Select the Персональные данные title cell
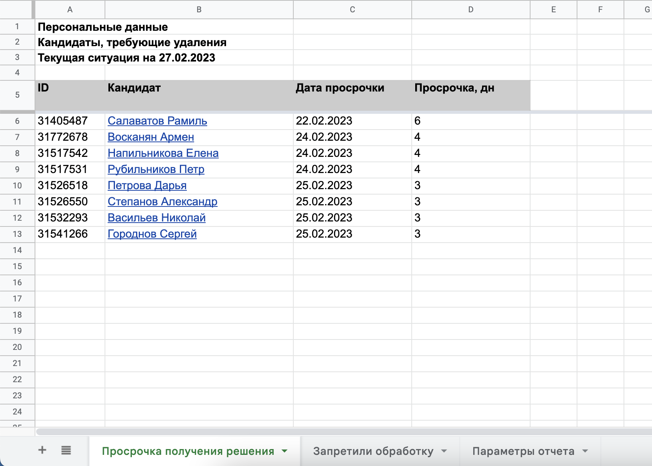Screen dimensions: 652x466 [103, 27]
